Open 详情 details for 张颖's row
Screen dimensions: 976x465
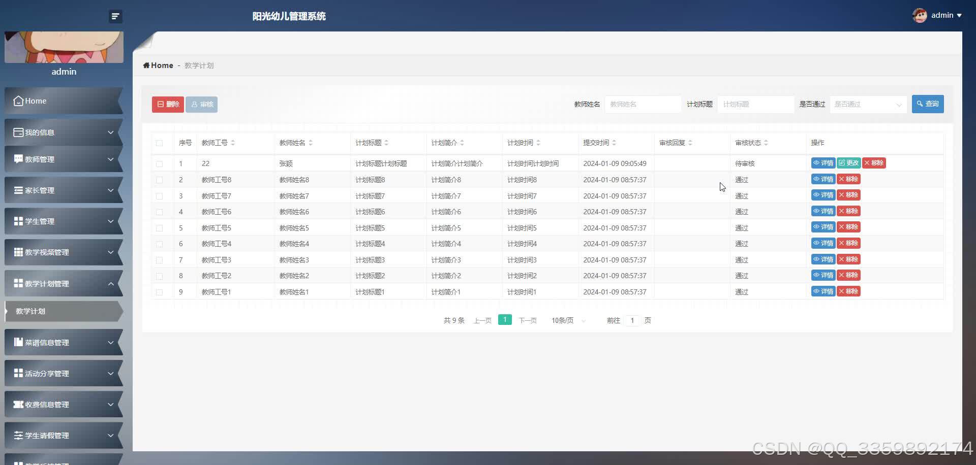[x=823, y=163]
